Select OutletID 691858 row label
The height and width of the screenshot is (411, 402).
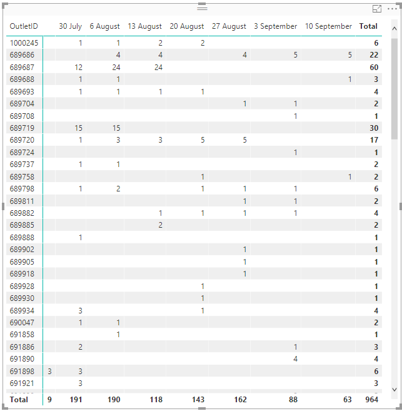click(22, 335)
